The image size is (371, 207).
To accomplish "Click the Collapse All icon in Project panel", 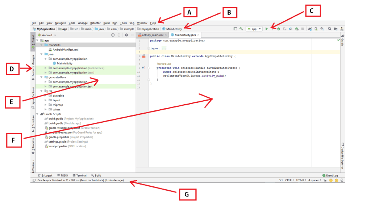I will click(x=119, y=35).
